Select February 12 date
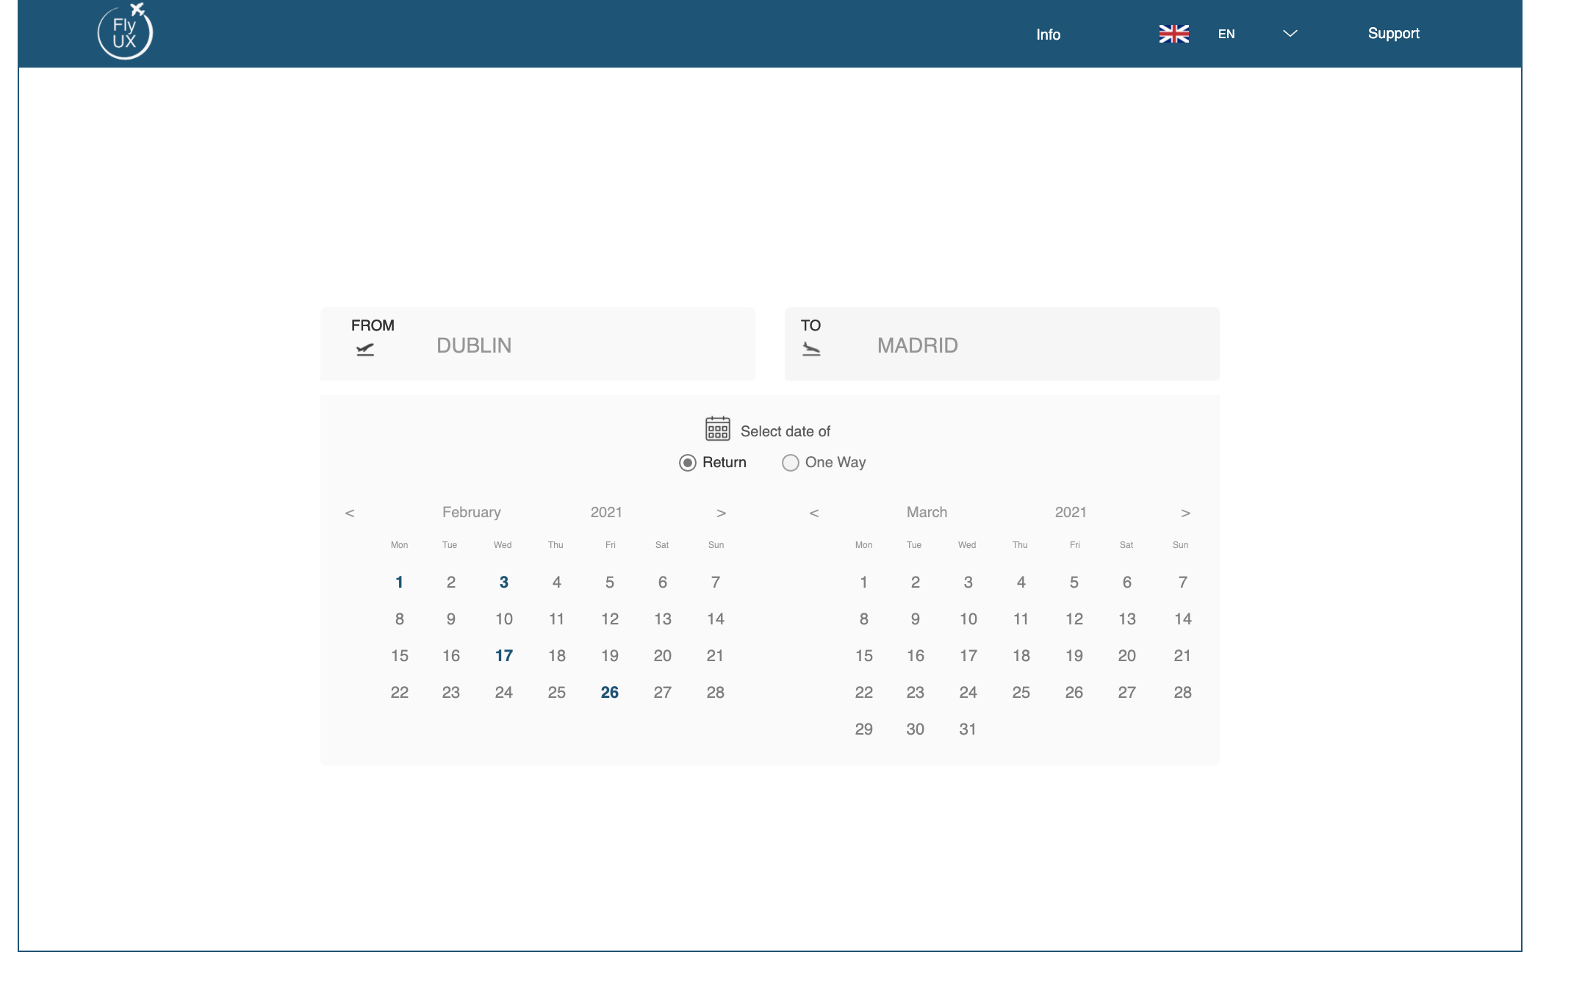Screen dimensions: 1596x1002 (x=610, y=619)
